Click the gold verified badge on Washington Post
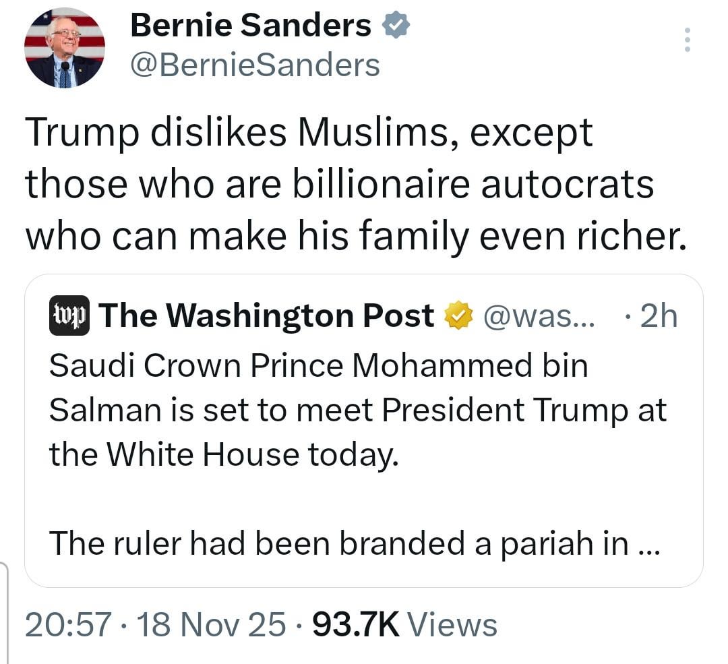Screen dimensions: 728x664 tap(458, 316)
